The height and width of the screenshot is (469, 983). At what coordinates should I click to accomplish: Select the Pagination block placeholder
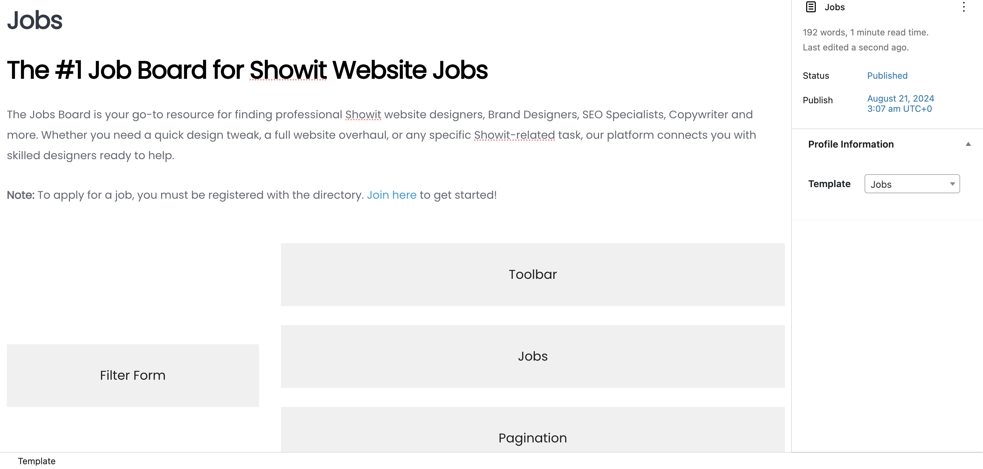532,429
